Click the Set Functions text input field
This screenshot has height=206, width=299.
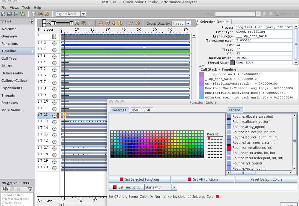(x=237, y=187)
